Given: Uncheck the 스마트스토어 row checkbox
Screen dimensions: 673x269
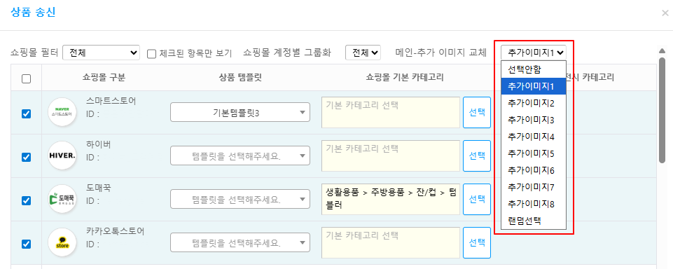Looking at the screenshot, I should pyautogui.click(x=26, y=113).
